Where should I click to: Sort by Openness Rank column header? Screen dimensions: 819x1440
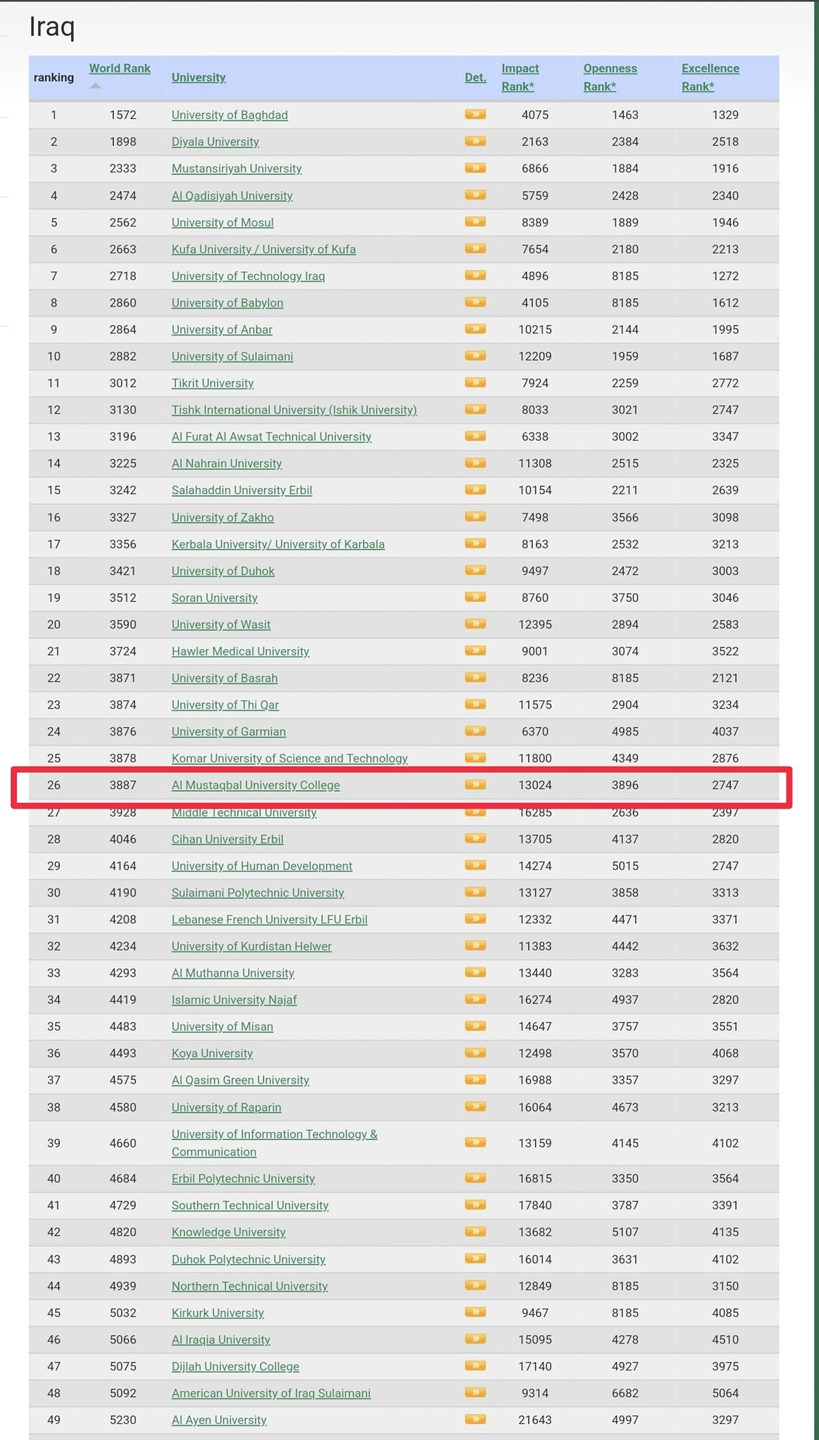click(610, 77)
